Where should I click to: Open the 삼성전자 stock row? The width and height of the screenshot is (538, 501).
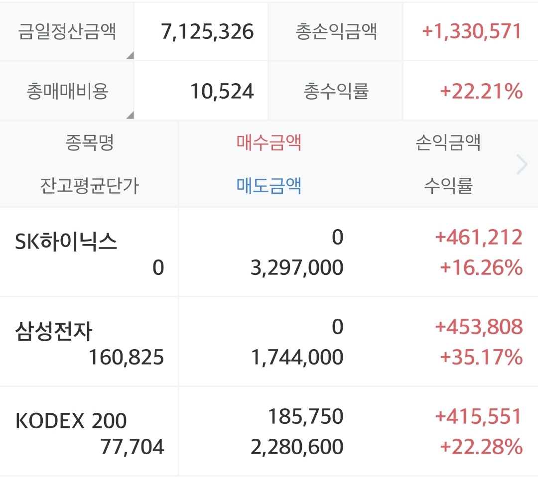coord(54,332)
